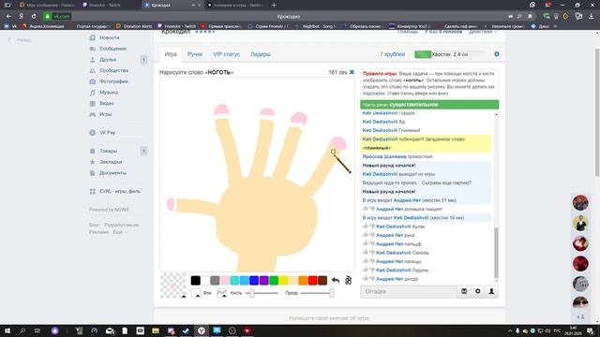Click the chat log scrollbar thumb
Screen dimensions: 600x337
(496, 253)
